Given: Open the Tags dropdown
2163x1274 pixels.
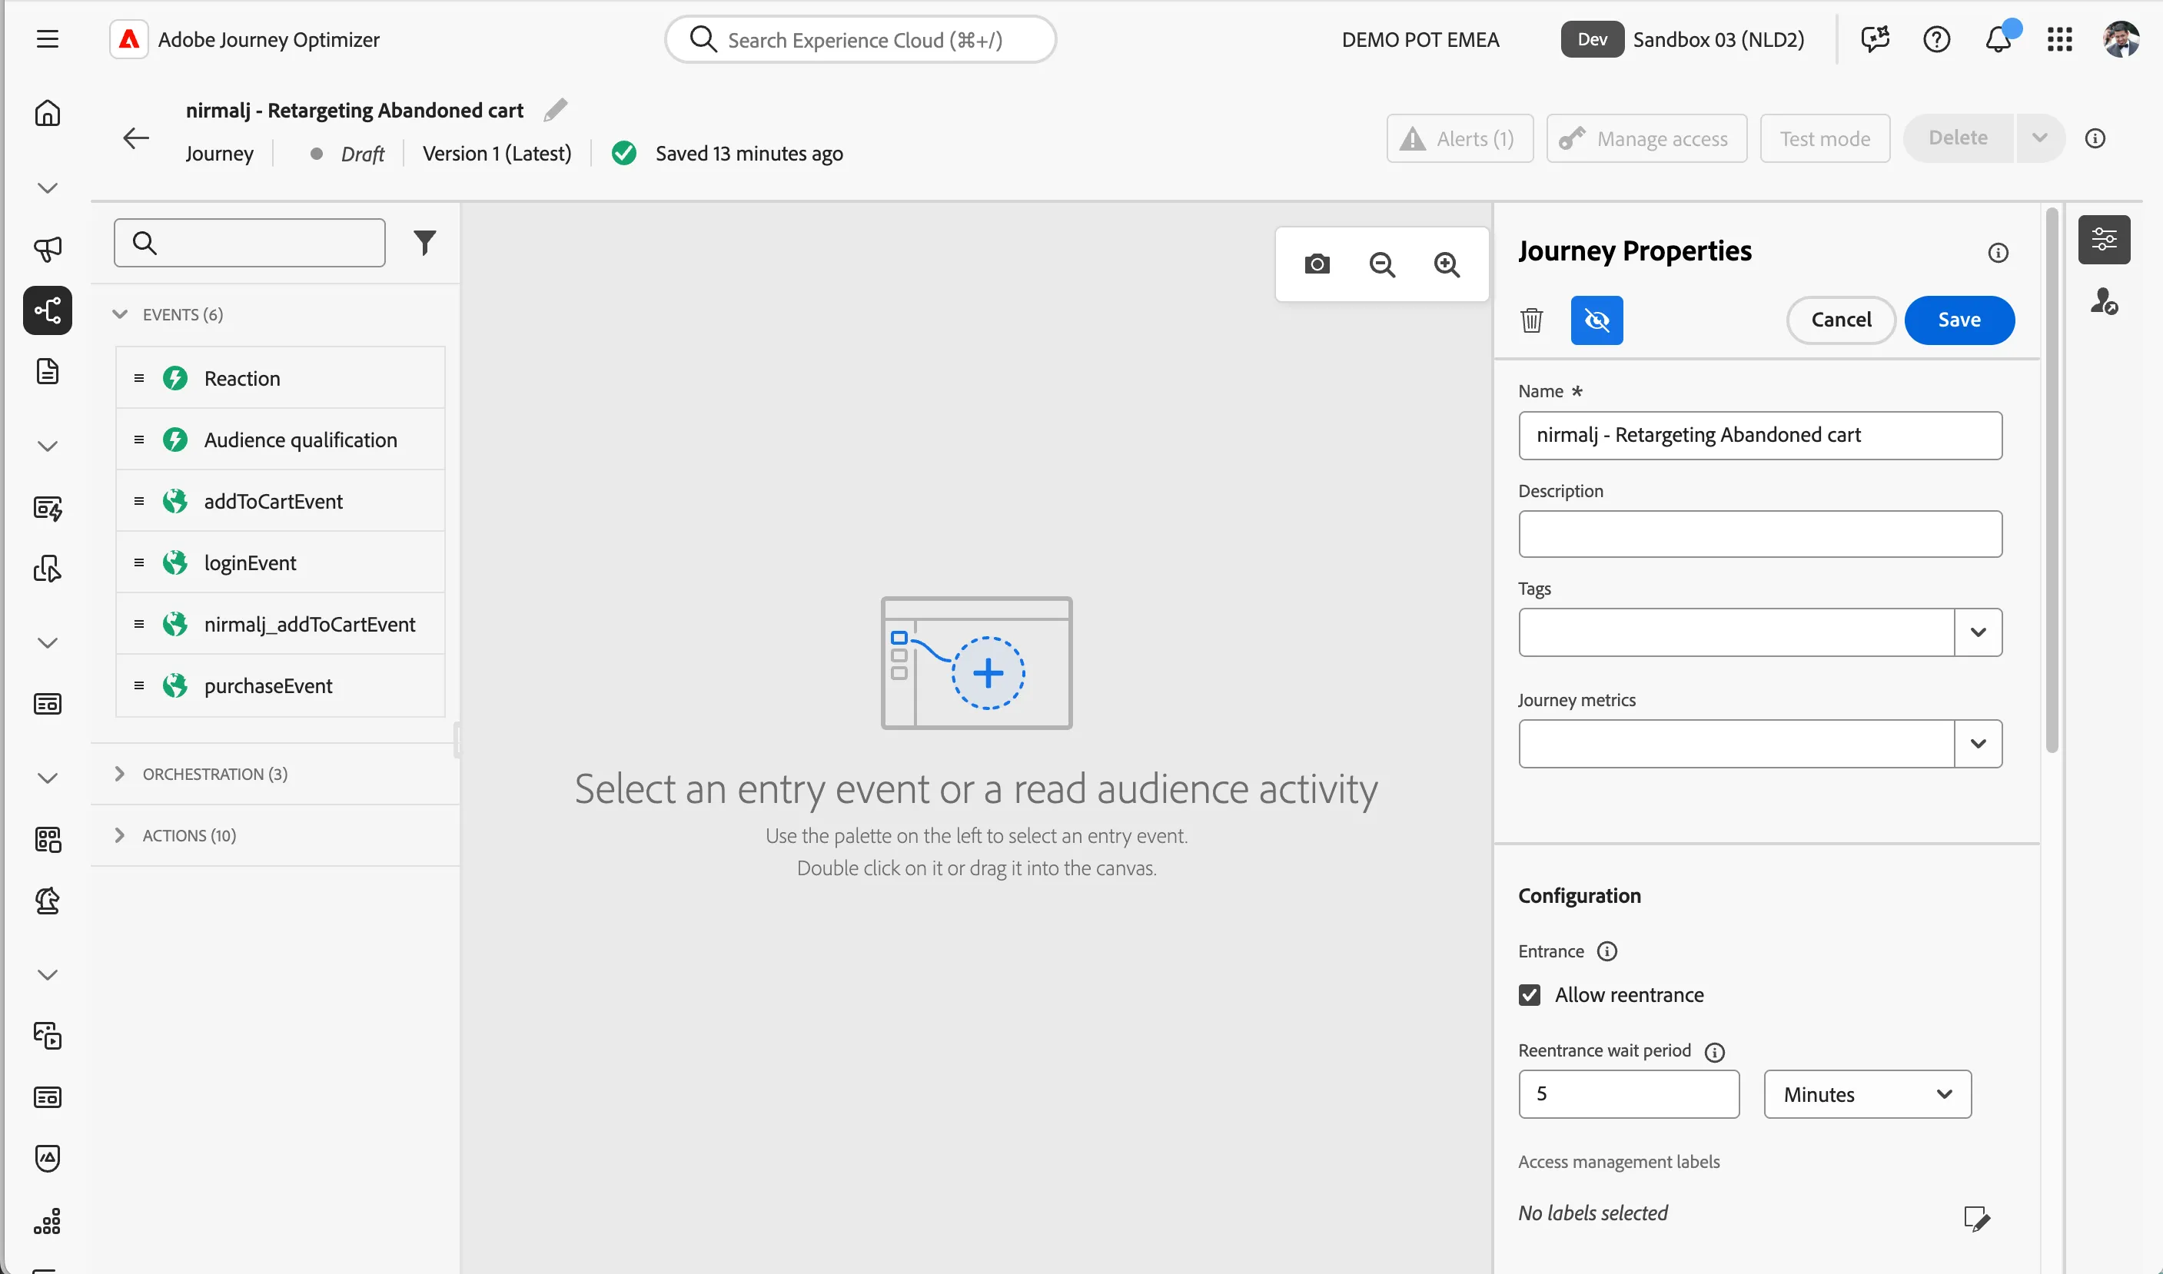Looking at the screenshot, I should coord(1978,632).
